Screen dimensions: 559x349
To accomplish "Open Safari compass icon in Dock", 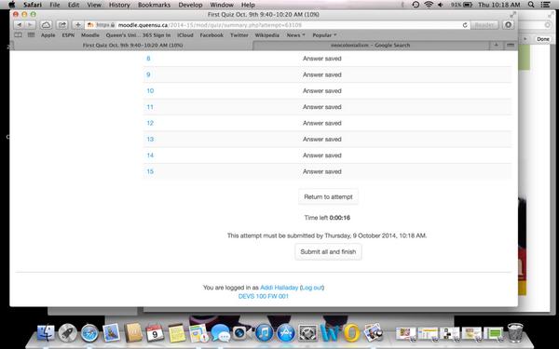I will point(89,333).
